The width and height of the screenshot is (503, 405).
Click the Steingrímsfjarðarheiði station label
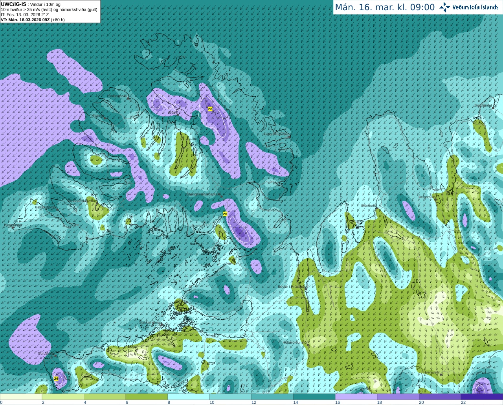tap(203, 194)
